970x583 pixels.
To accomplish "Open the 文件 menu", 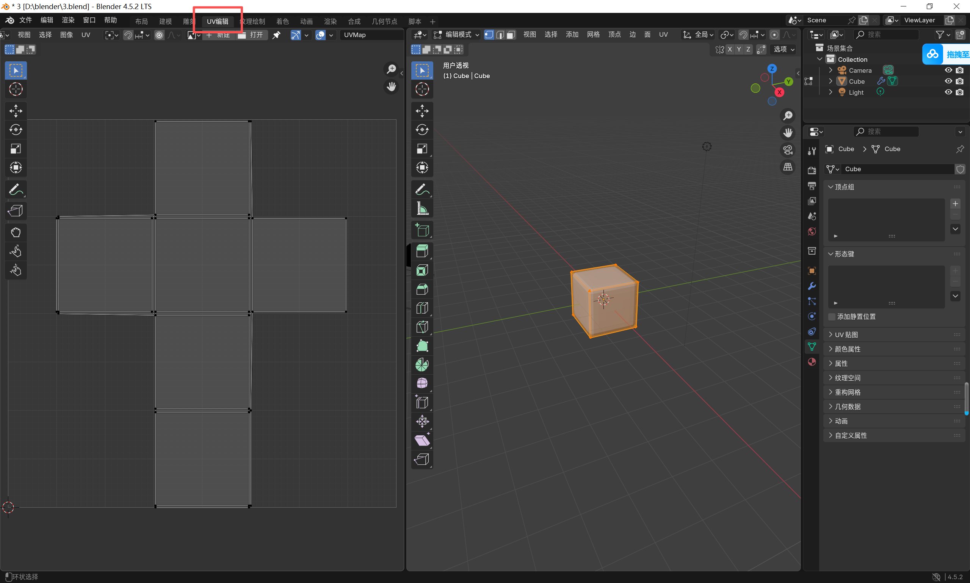I will pyautogui.click(x=25, y=20).
